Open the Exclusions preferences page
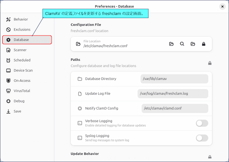Screen dimensions: 229x162 27,29
